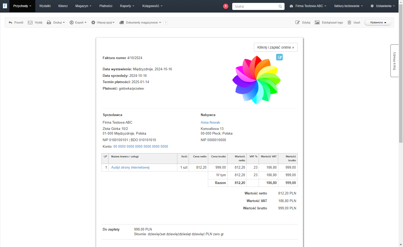Click the Termin płatności date 2025-01-14
The height and width of the screenshot is (247, 403).
140,82
